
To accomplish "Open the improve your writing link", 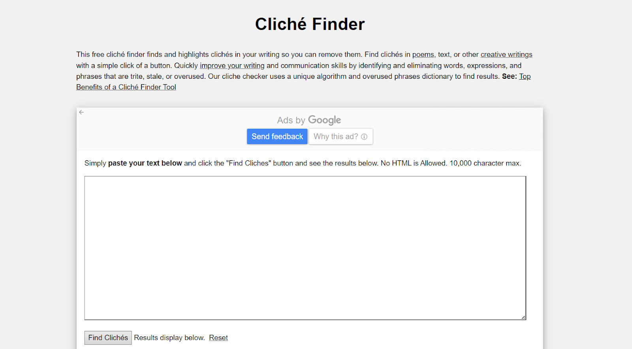I will [x=232, y=65].
